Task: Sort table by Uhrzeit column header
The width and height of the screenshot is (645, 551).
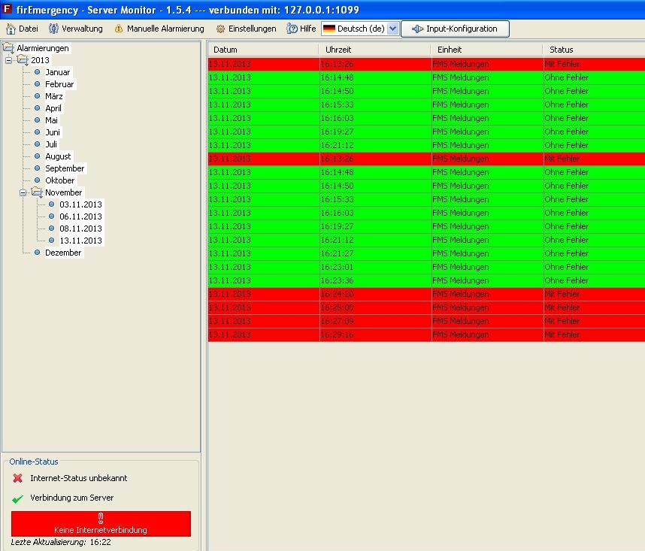Action: point(374,50)
